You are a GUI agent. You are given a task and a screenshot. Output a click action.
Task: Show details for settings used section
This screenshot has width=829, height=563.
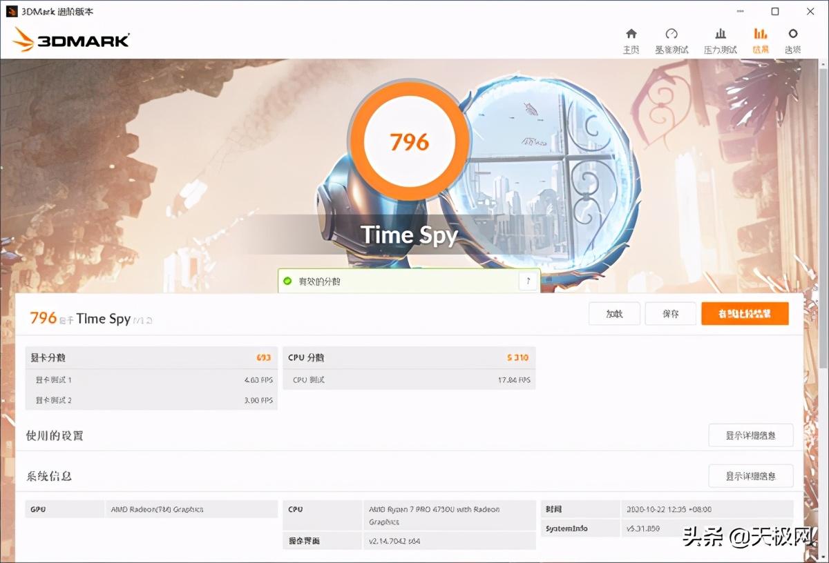click(751, 435)
